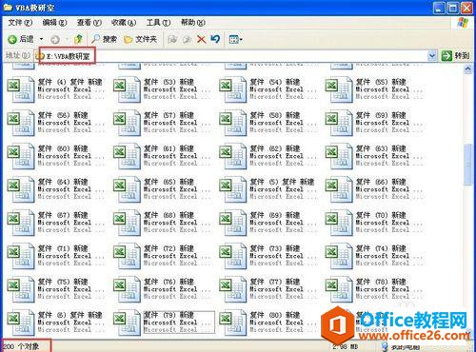The width and height of the screenshot is (476, 352).
Task: Select Excel icon of 复件 (66) 新建
Action: [339, 189]
